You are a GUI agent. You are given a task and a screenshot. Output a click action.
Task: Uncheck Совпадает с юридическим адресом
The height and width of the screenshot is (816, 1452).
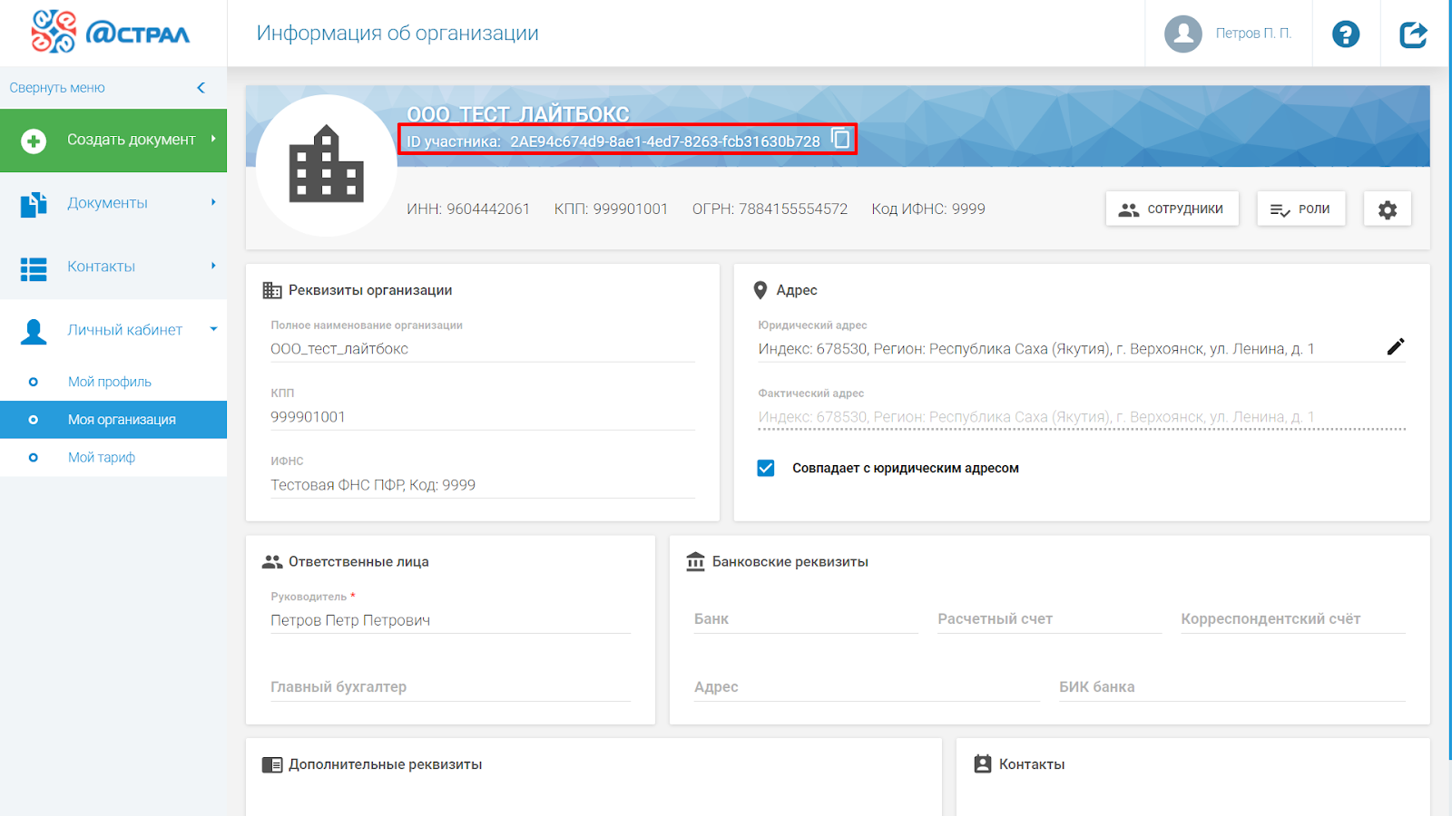pos(766,468)
